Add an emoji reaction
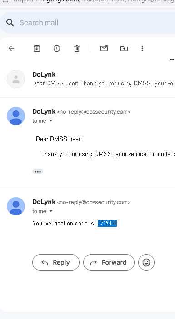Screen dimensions: 175x319 [146, 262]
